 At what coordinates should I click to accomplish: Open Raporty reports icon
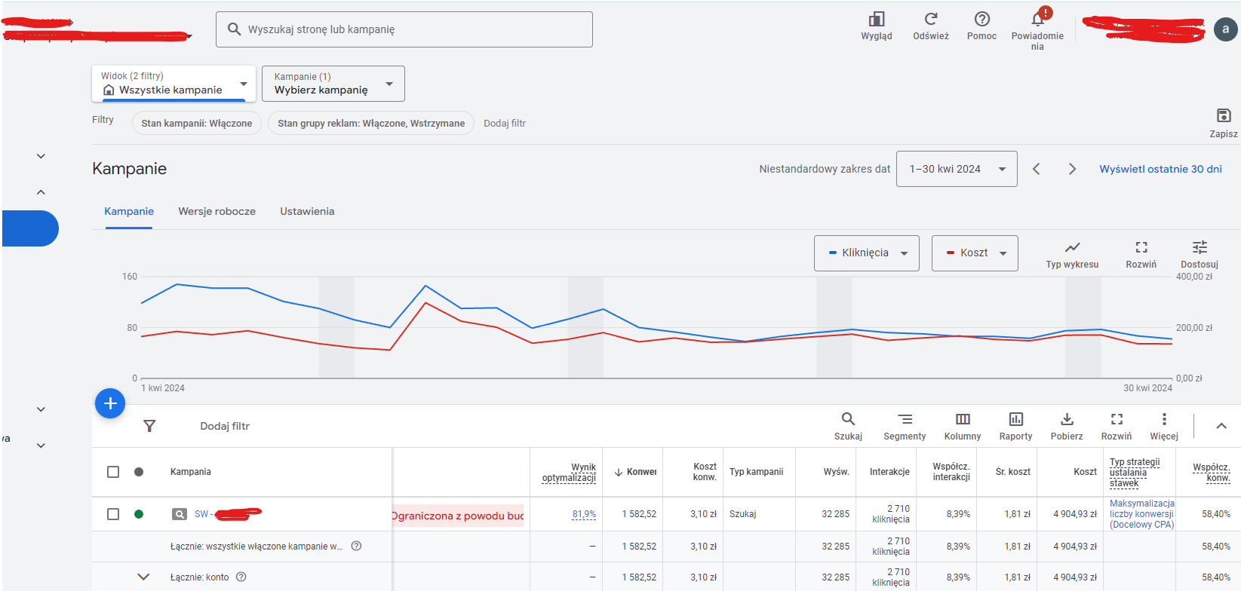click(x=1016, y=419)
